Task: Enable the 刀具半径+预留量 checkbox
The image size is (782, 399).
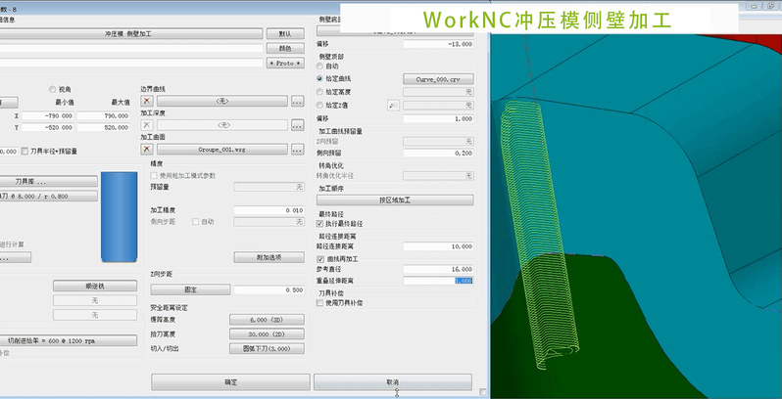Action: pyautogui.click(x=24, y=151)
